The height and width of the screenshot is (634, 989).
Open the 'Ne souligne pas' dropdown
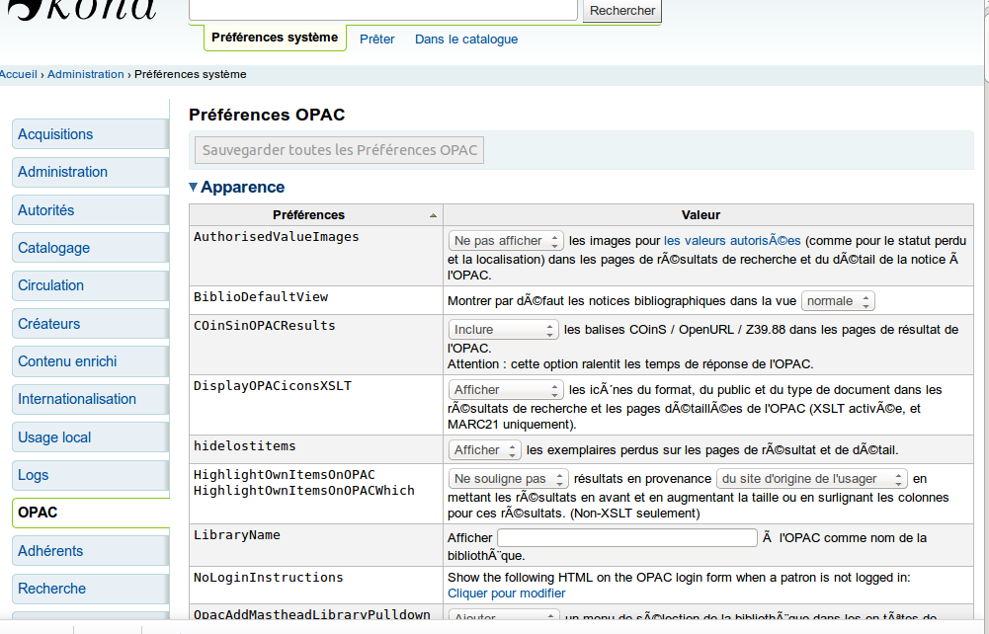(x=508, y=479)
